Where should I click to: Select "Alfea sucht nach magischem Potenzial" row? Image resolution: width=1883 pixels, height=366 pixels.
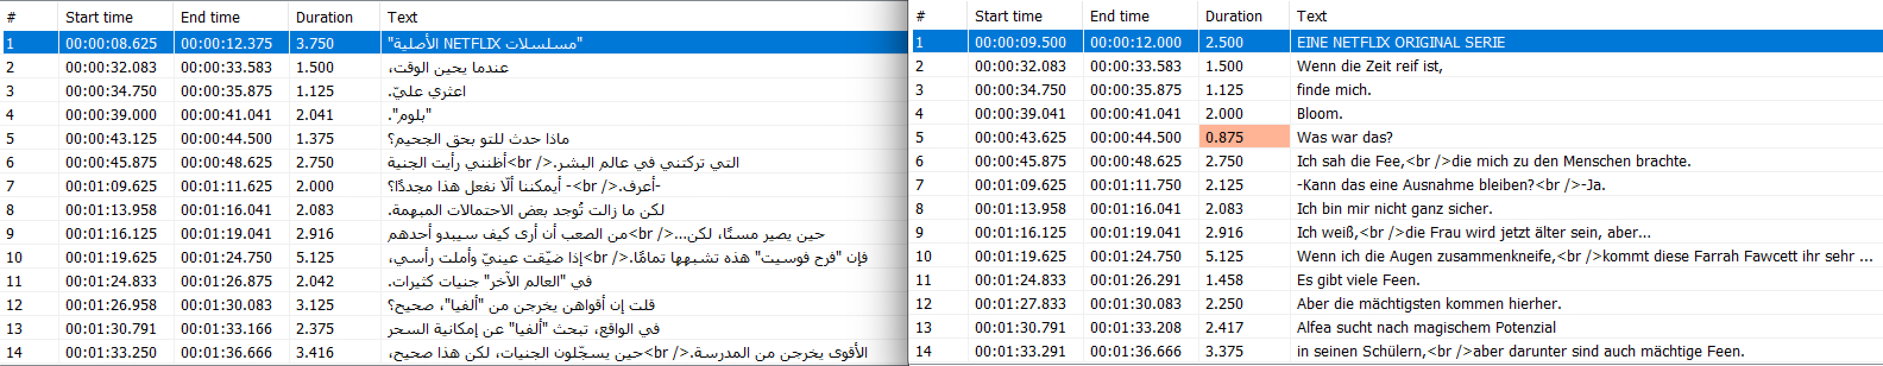point(1425,328)
